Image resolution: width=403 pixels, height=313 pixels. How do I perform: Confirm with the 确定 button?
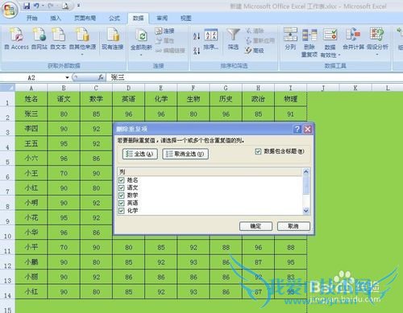click(x=256, y=226)
